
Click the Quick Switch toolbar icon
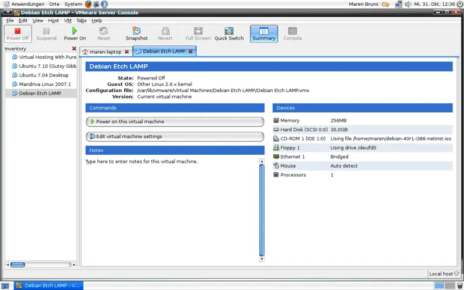229,34
